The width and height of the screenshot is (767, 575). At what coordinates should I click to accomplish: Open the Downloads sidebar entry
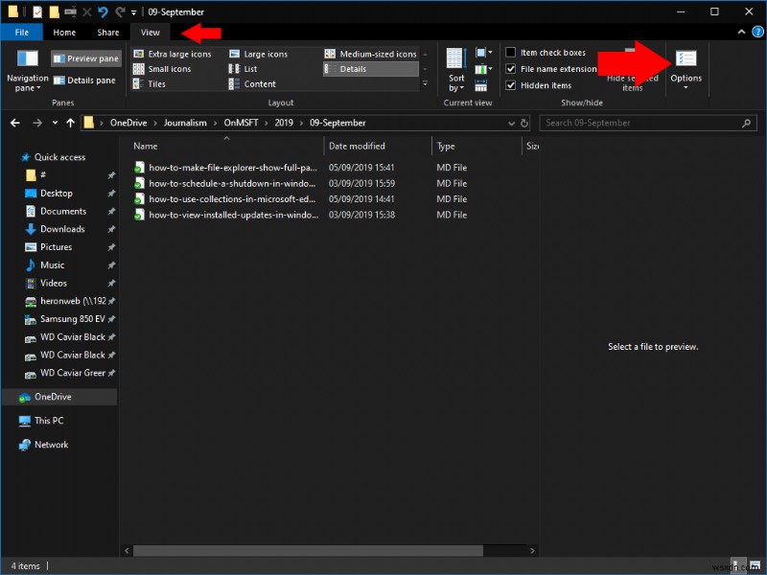[x=63, y=229]
